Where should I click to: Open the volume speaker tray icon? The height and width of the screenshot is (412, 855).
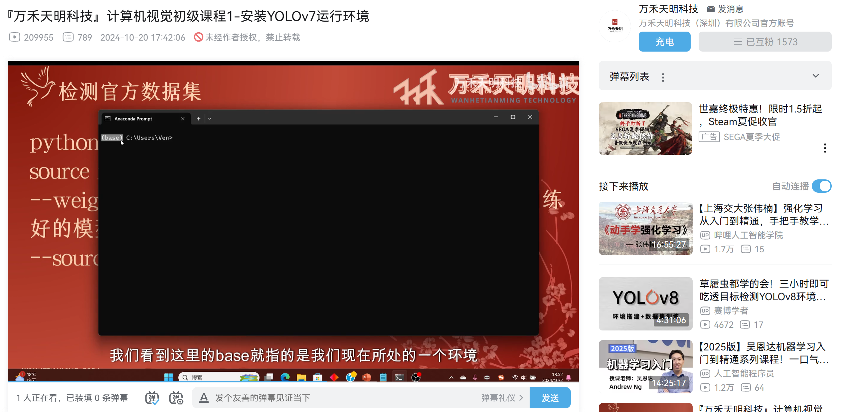[523, 377]
